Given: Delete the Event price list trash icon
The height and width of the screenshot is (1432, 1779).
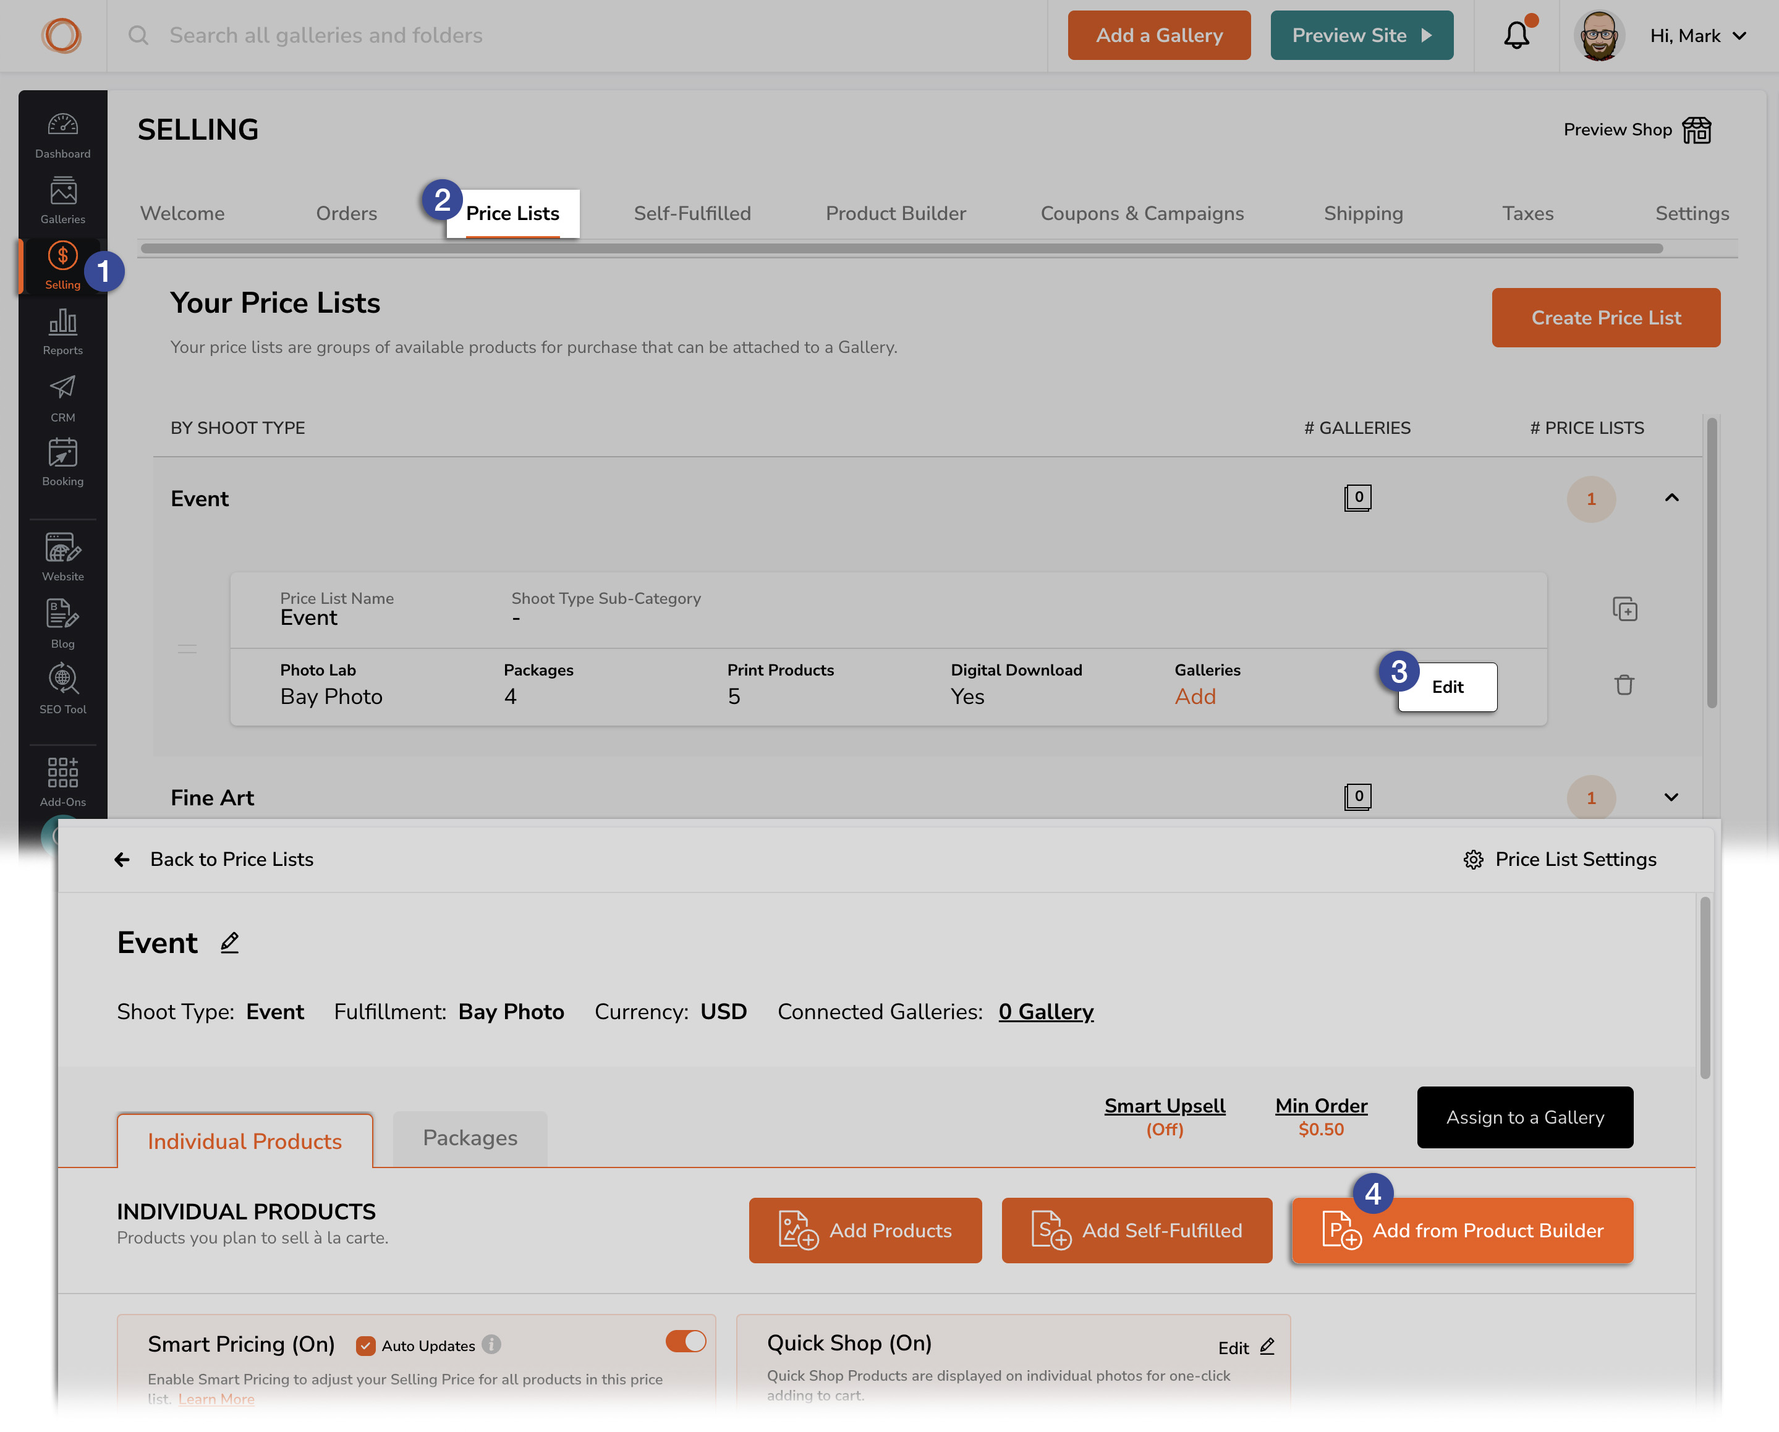Looking at the screenshot, I should [x=1624, y=685].
